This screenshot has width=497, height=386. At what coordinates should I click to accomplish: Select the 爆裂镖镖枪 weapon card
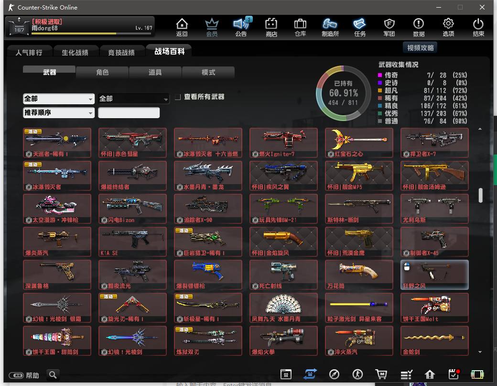(x=208, y=275)
